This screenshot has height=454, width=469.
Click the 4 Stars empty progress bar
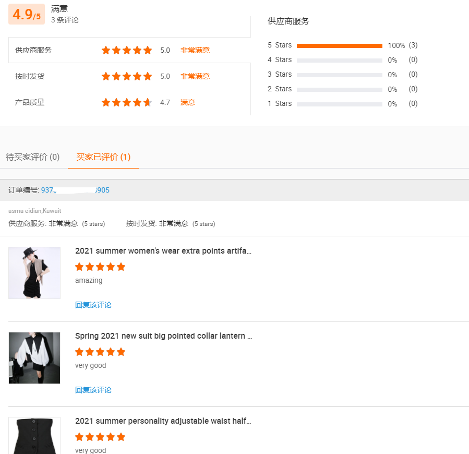pyautogui.click(x=340, y=61)
